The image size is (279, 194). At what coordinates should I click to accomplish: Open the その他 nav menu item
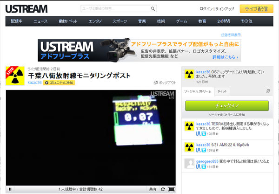coord(246,21)
